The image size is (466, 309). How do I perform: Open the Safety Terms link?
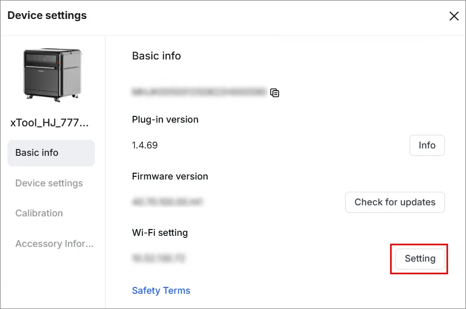[161, 291]
